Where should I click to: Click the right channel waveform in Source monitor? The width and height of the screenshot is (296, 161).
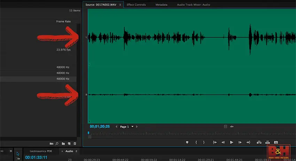[x=192, y=94]
